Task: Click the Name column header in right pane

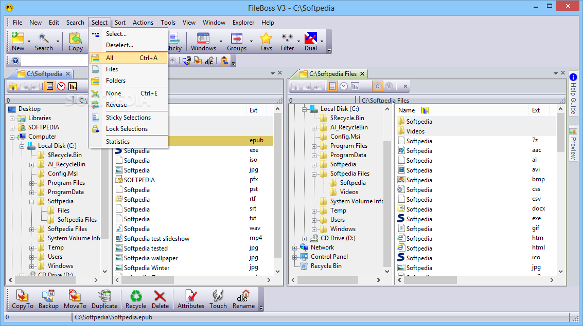Action: (406, 110)
